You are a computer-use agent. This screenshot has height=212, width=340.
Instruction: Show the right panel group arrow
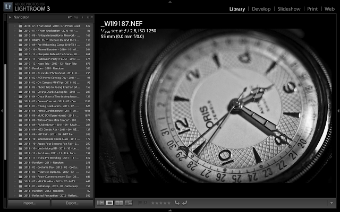pos(338,111)
